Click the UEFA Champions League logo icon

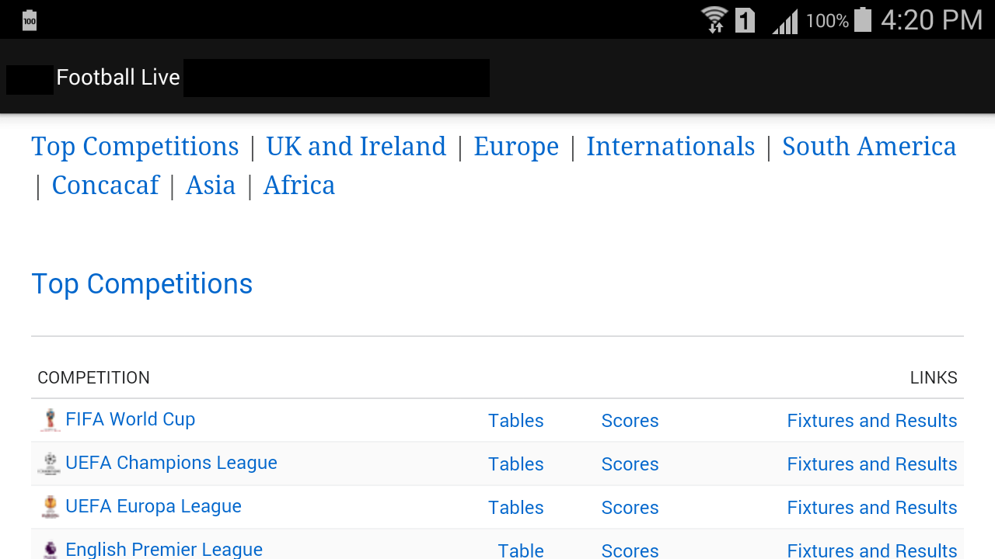[50, 464]
